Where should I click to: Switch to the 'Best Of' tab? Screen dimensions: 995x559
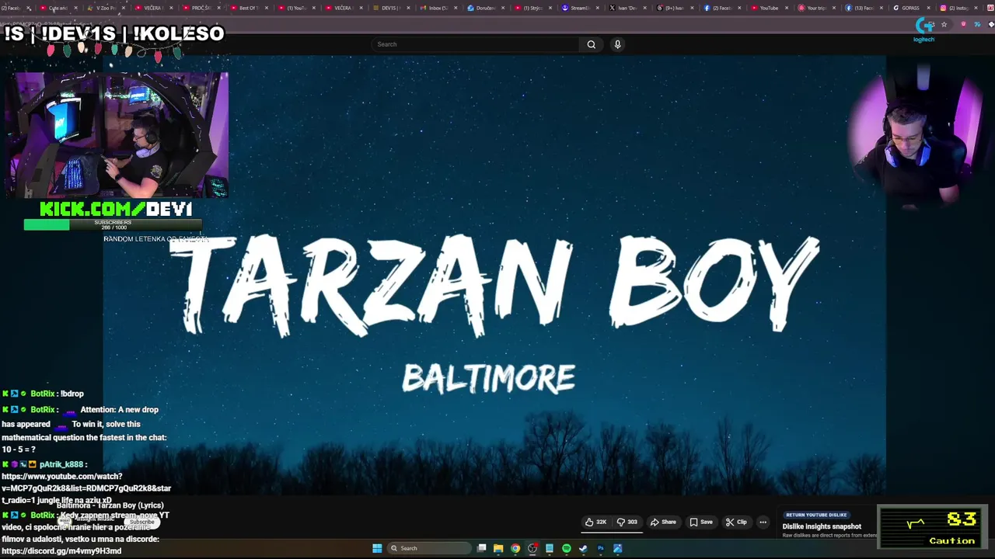248,8
